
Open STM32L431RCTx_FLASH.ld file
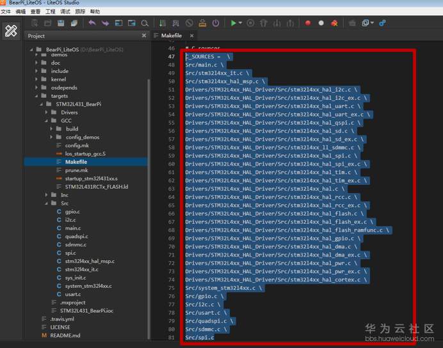[97, 187]
